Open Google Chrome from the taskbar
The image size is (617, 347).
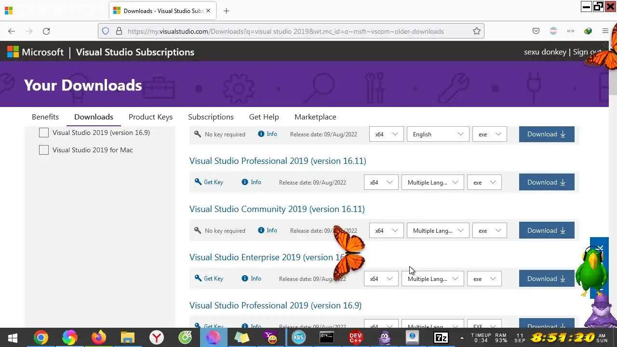tap(41, 338)
